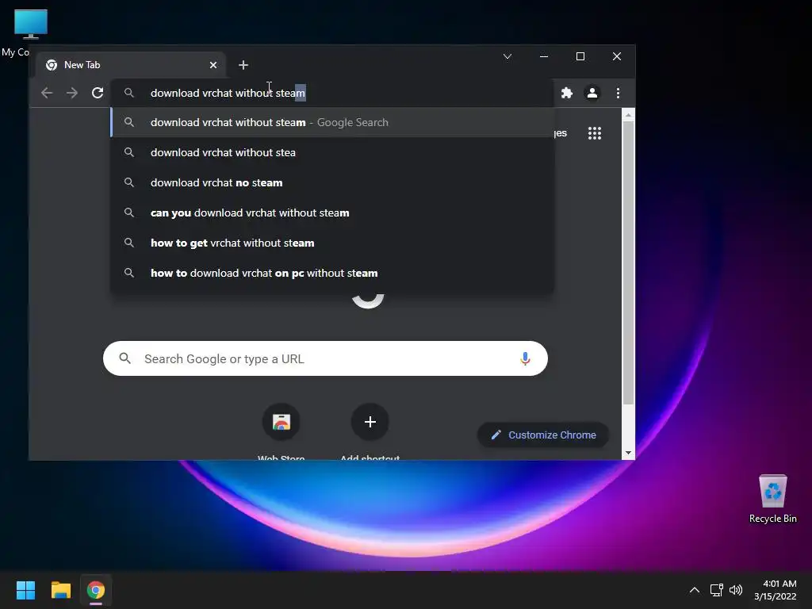This screenshot has width=812, height=609.
Task: Click the page's vertical scrollbar thumb
Action: [628, 263]
